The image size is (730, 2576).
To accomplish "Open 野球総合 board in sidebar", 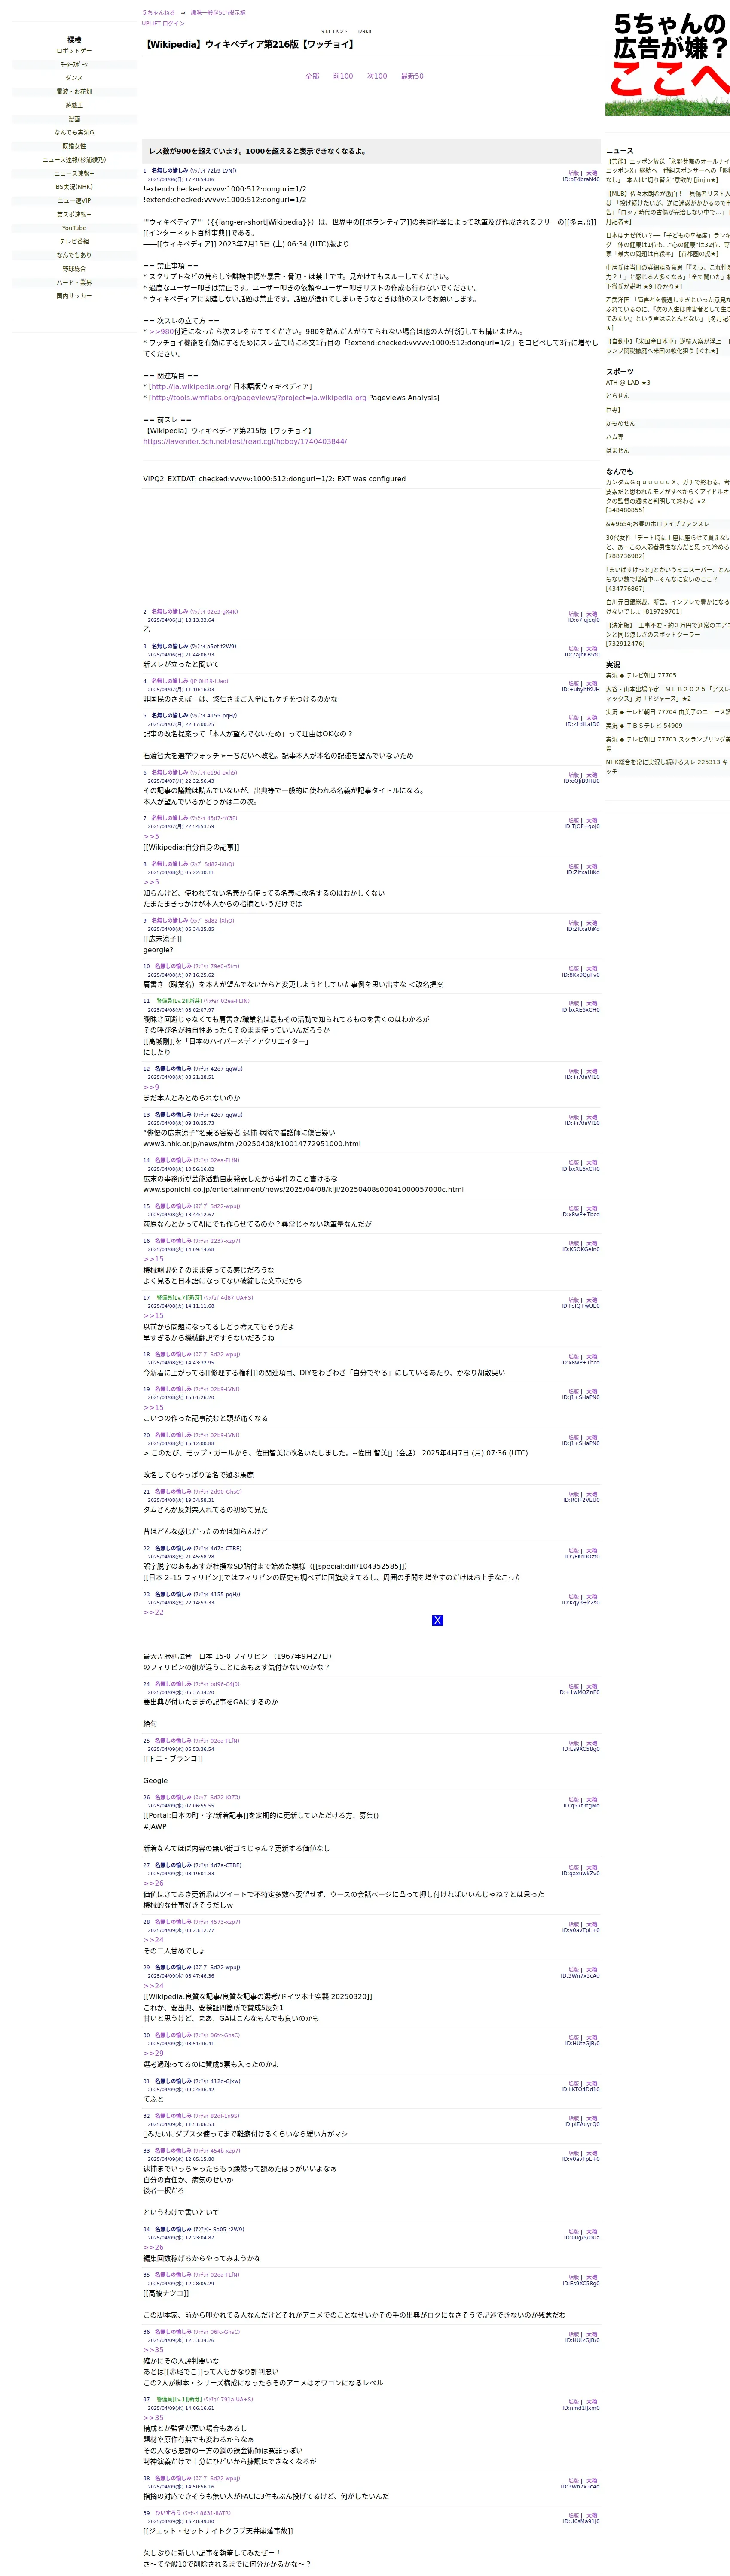I will (74, 269).
